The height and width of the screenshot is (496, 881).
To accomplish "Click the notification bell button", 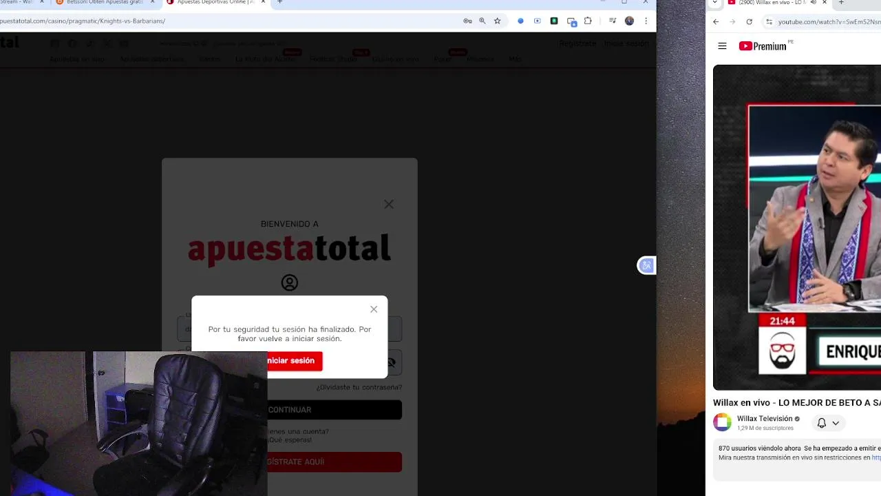I will 821,423.
